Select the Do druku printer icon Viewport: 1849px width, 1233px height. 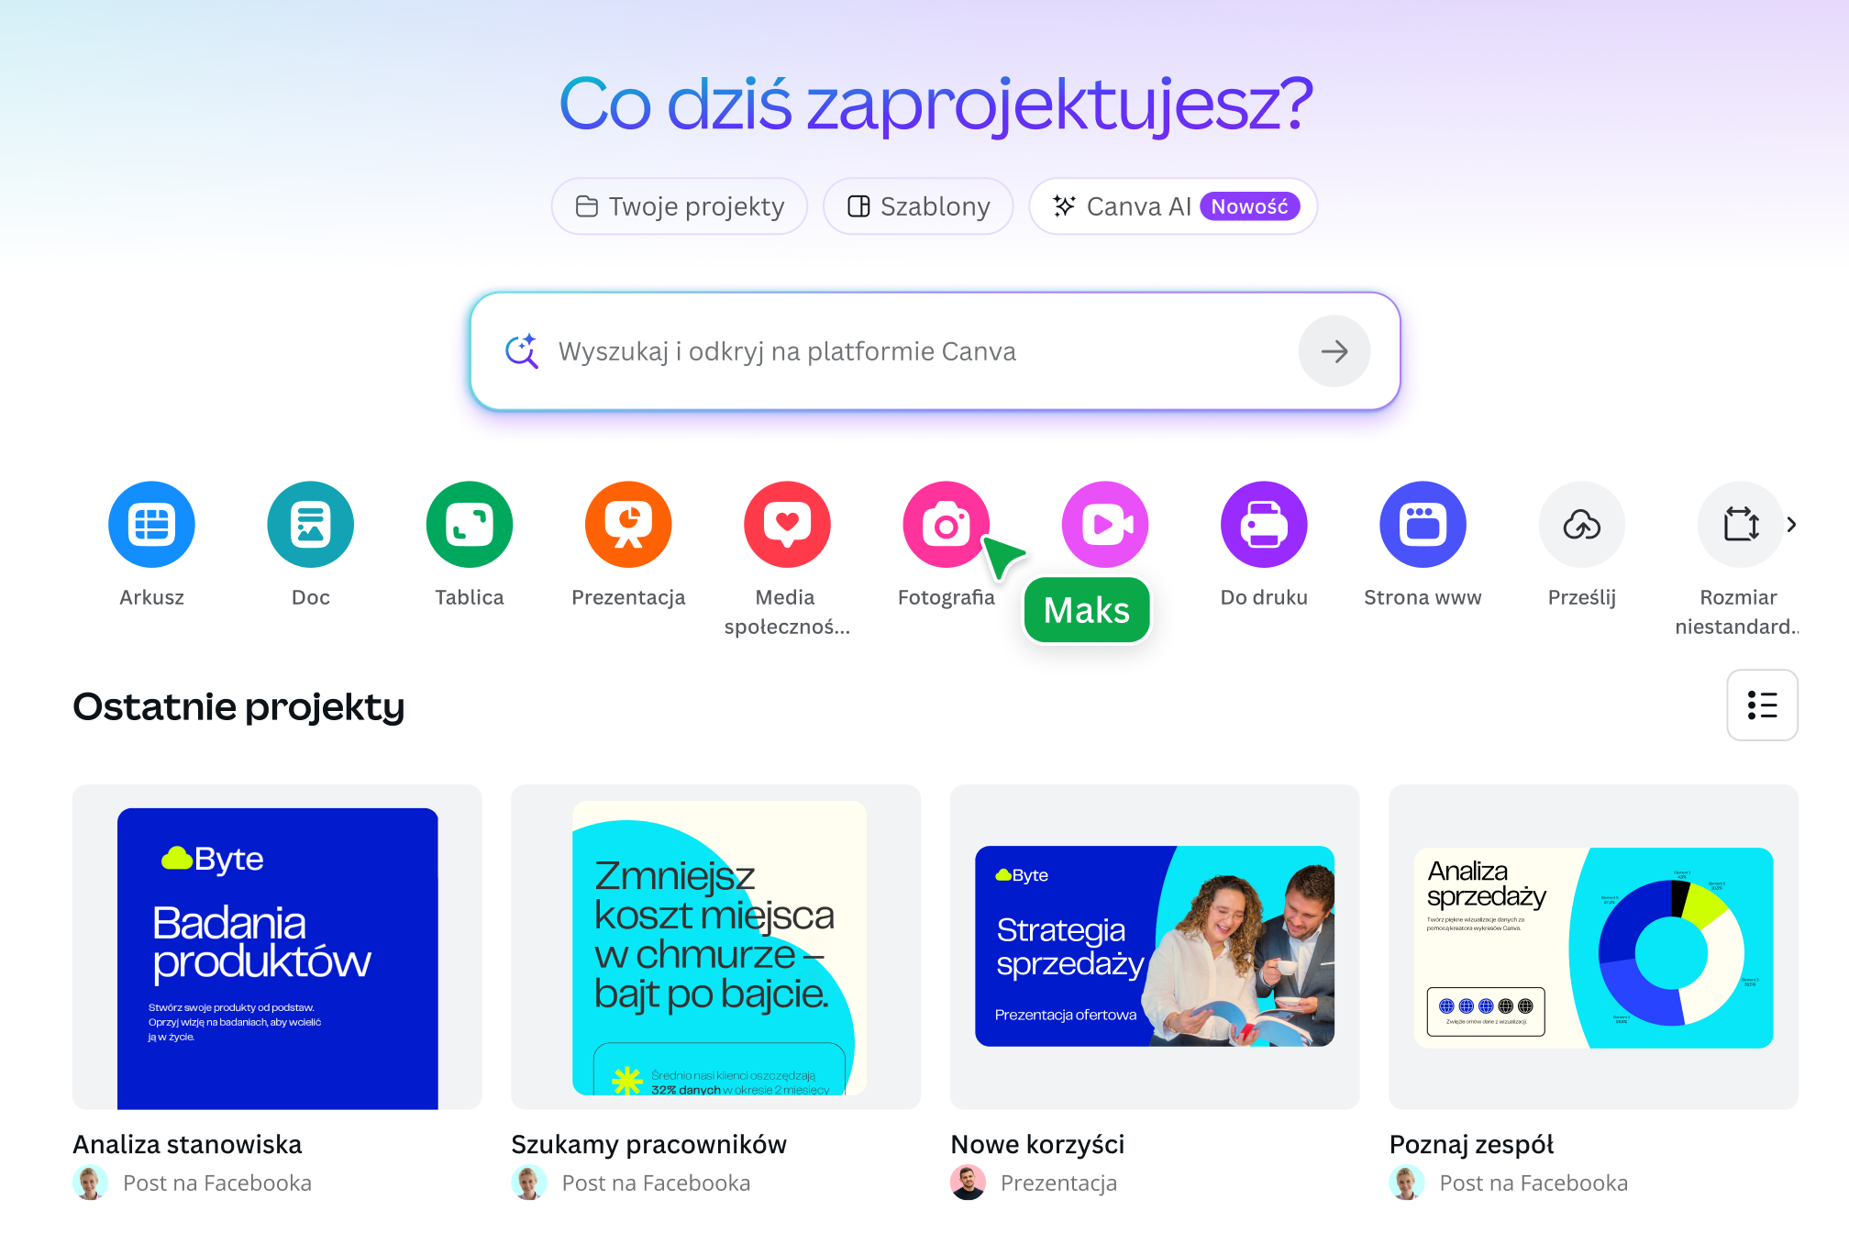tap(1264, 525)
